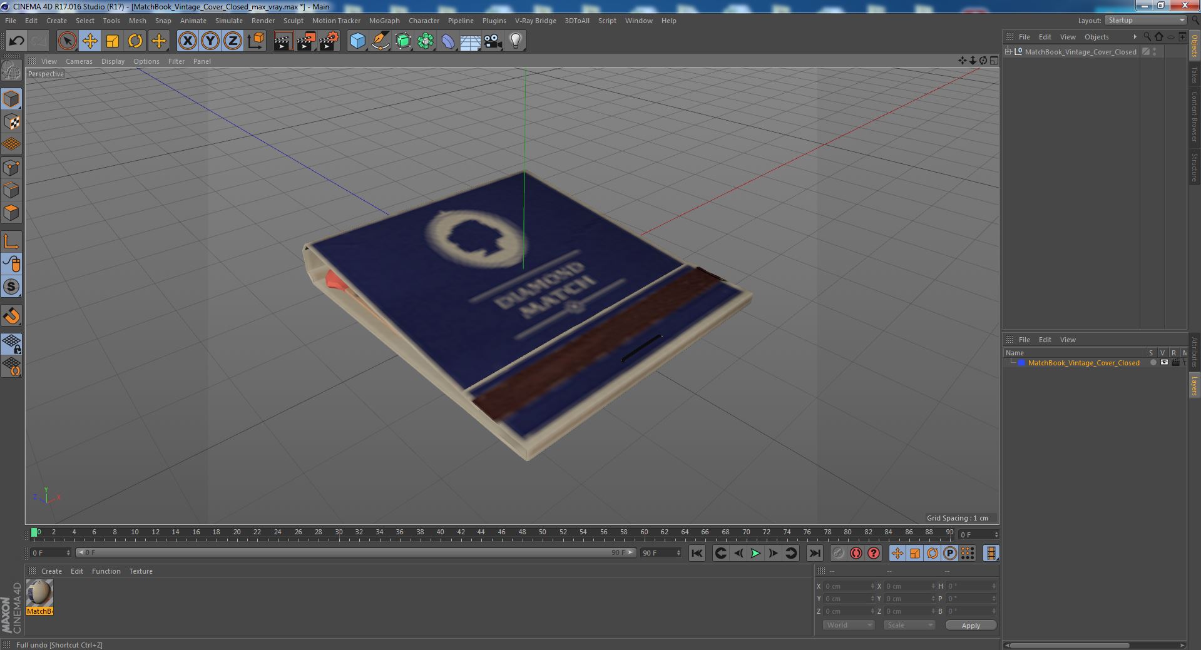Viewport: 1201px width, 650px height.
Task: Toggle Y axis lock
Action: pos(210,41)
